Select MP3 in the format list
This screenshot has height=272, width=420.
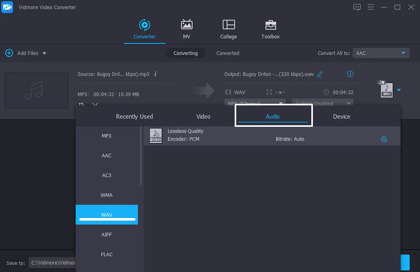tap(107, 136)
